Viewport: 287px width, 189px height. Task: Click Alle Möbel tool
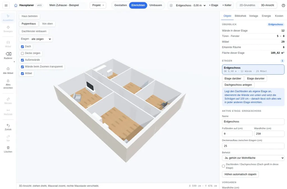point(8,71)
